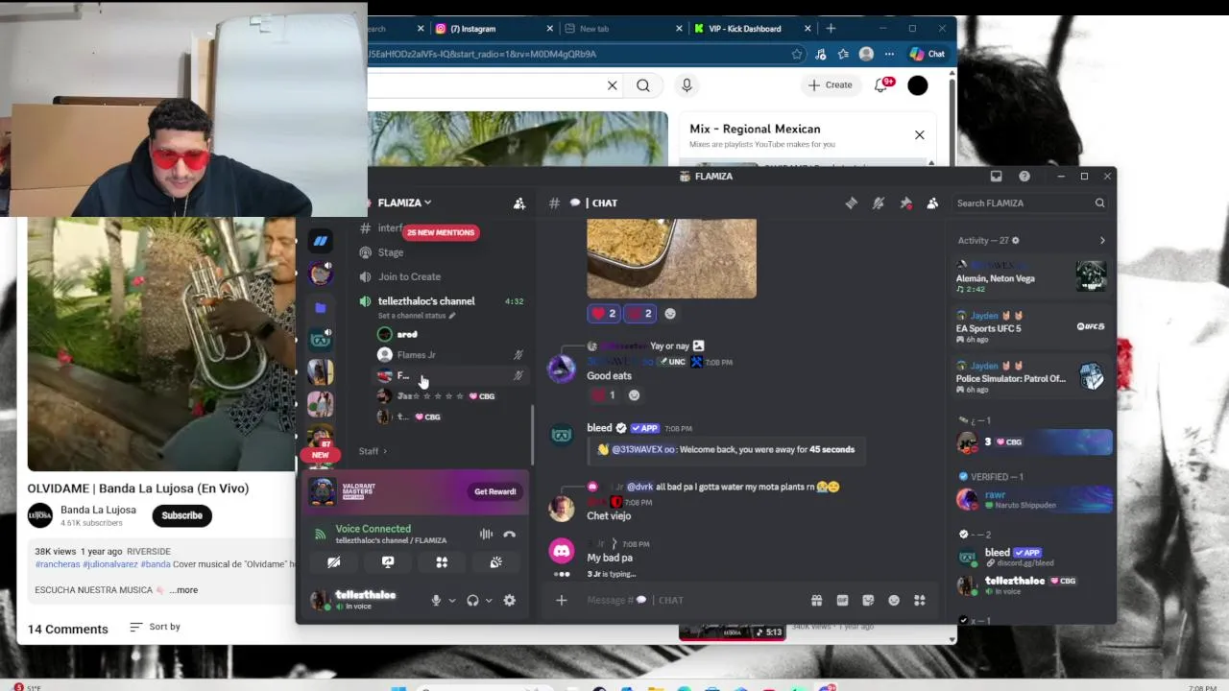Open browser settings and more dots
This screenshot has height=691, width=1229.
tap(889, 54)
